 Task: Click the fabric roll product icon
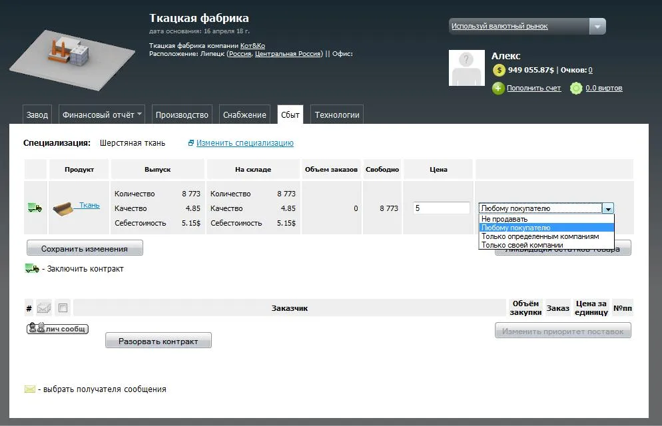(x=64, y=208)
